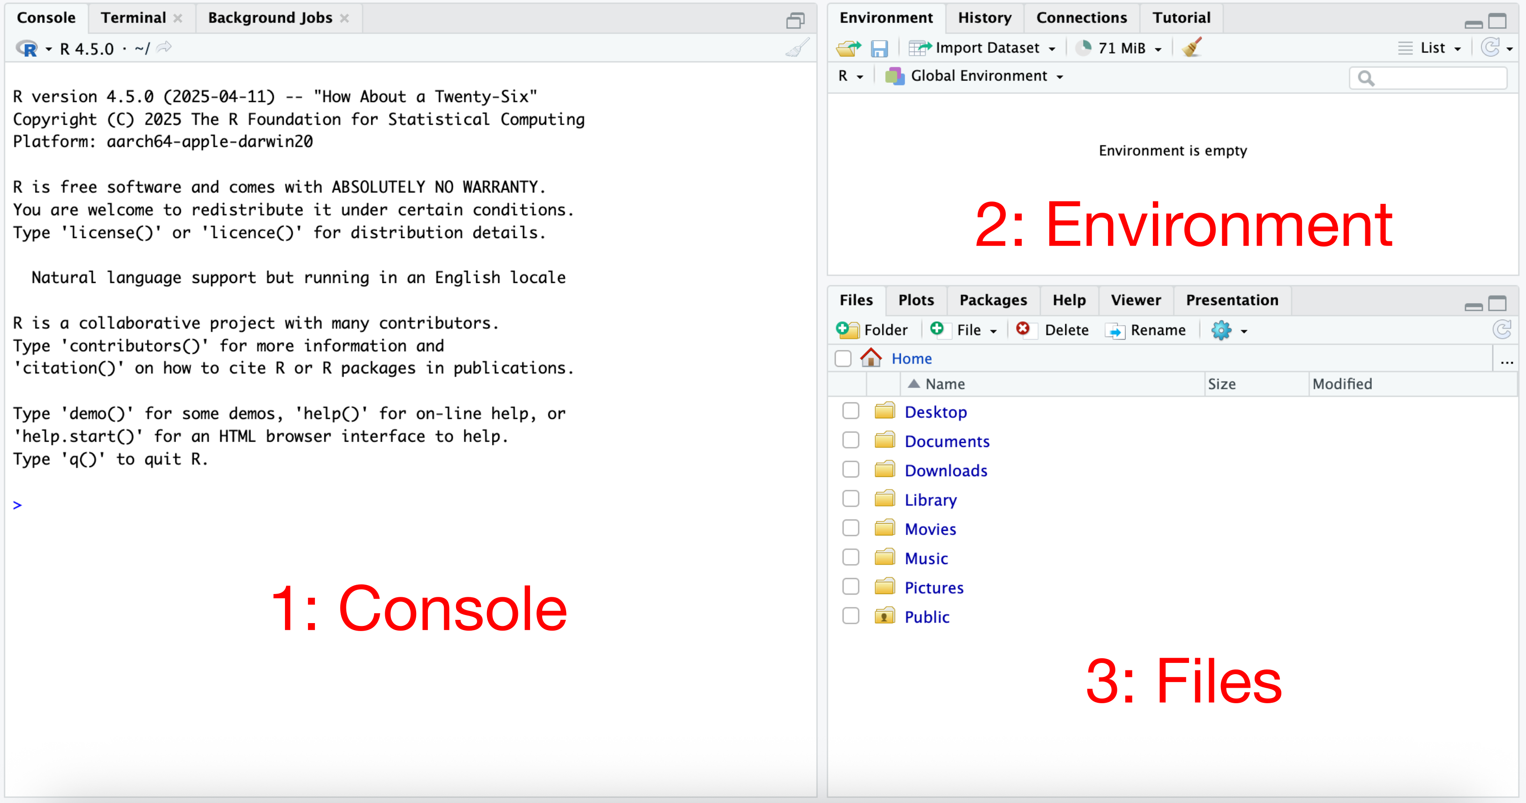Switch to the Terminal tab

pyautogui.click(x=133, y=18)
